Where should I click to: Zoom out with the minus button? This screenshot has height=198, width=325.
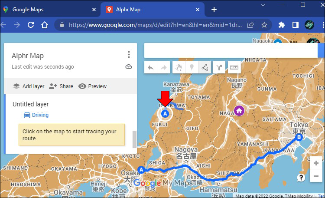click(x=316, y=176)
